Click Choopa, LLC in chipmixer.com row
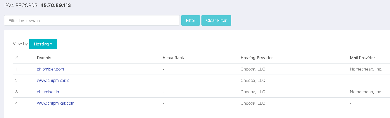 point(253,69)
